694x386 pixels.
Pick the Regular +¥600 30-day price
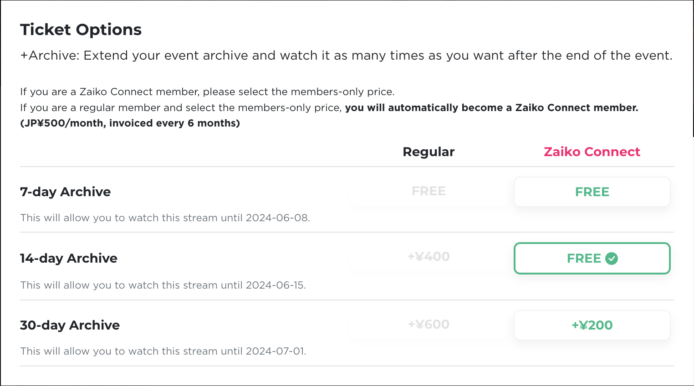tap(429, 325)
